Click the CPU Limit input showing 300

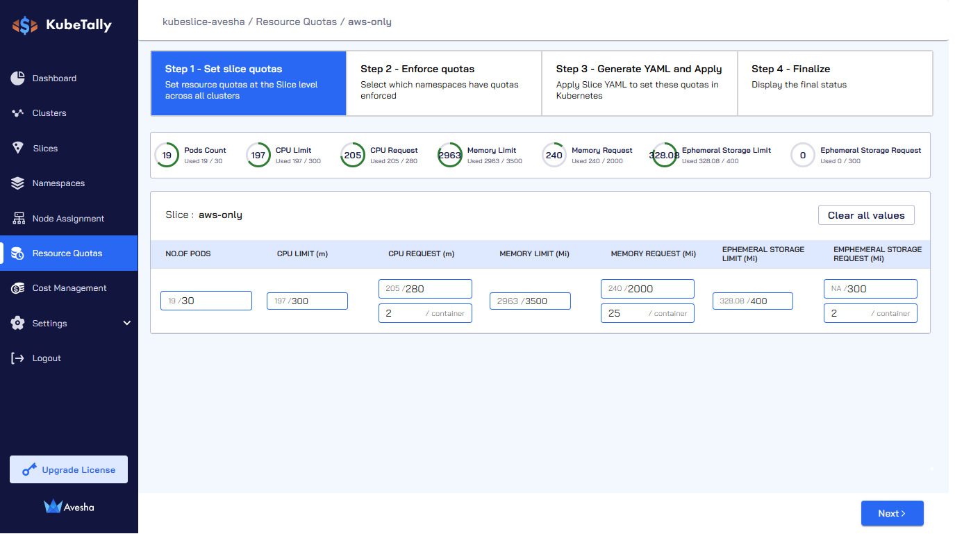coord(307,301)
